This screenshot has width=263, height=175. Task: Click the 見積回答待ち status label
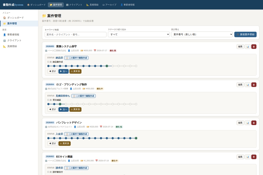pyautogui.click(x=63, y=96)
